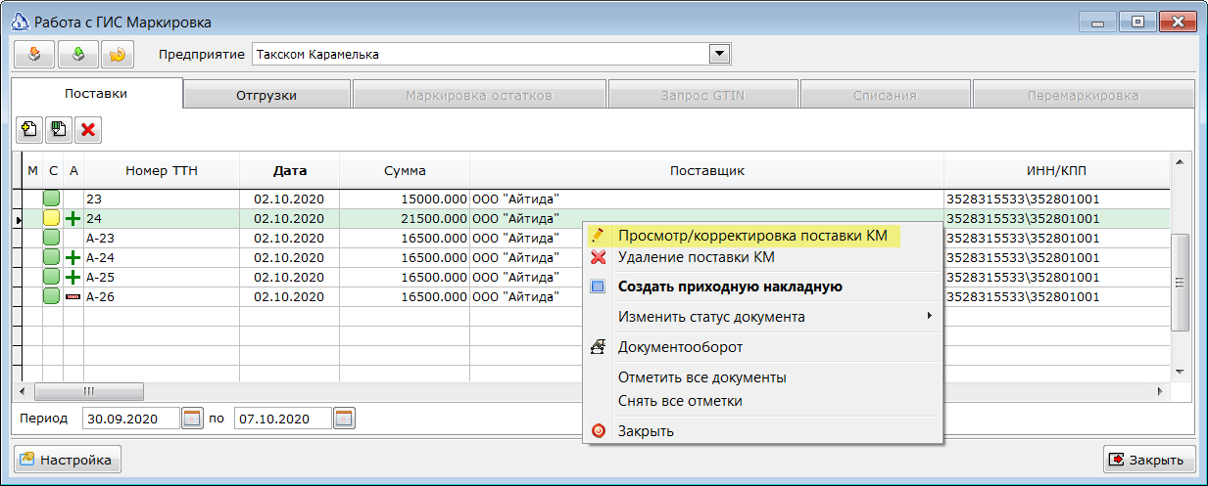Click the vertical scrollbar thumb of the table
Screen dimensions: 1208x486
[x=1180, y=283]
